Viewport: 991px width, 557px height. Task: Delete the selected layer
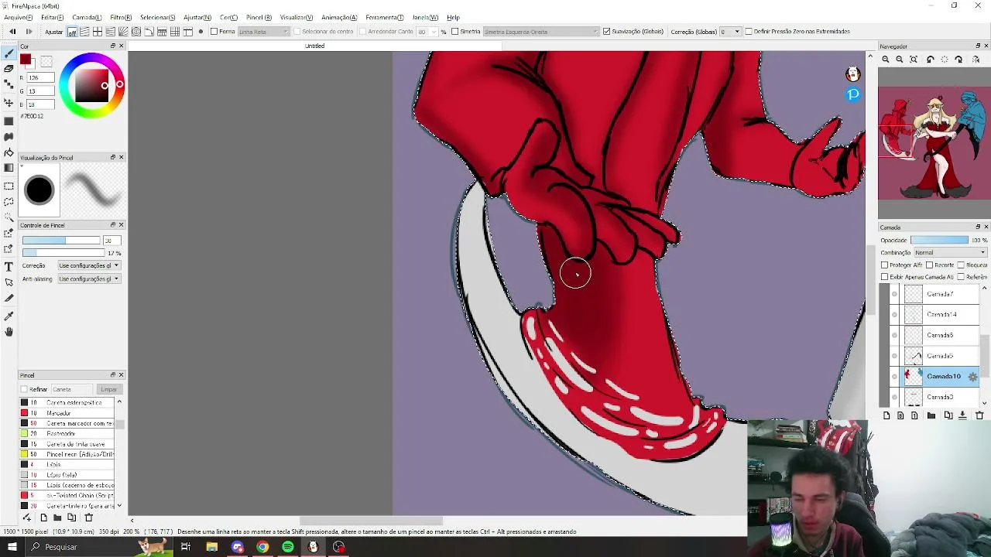click(x=979, y=415)
